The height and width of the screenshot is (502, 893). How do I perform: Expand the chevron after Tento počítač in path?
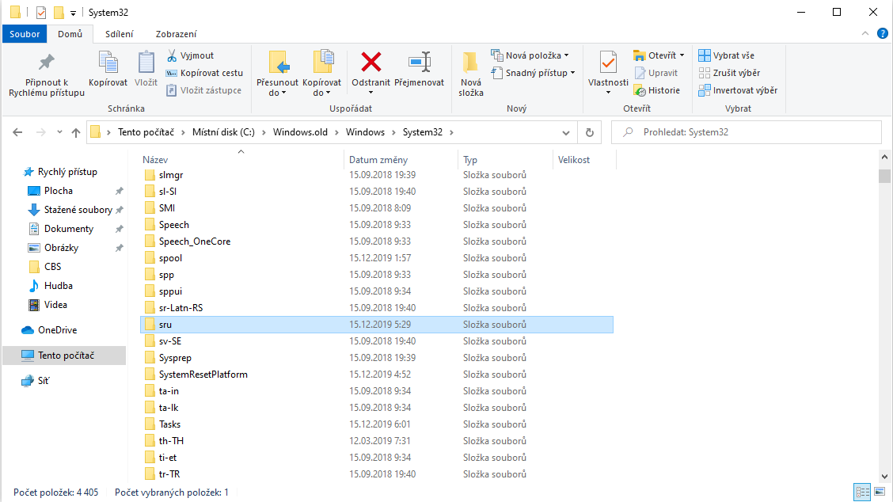[x=183, y=132]
